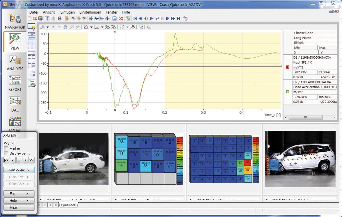The image size is (342, 217).
Task: Click the timer clock icon after playback controls
Action: coord(186,19)
